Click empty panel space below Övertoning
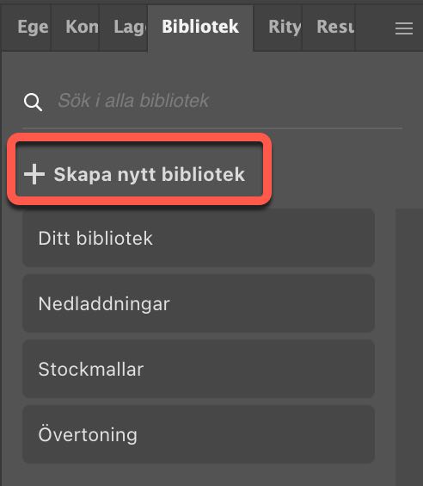Screen dimensions: 423x486 (x=198, y=475)
